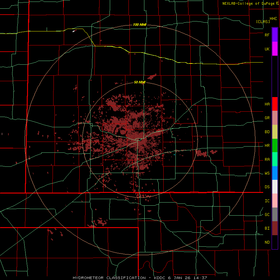Click the NEXLAB-College of DuPage text
Viewport: 280px width, 280px height.
249,3
